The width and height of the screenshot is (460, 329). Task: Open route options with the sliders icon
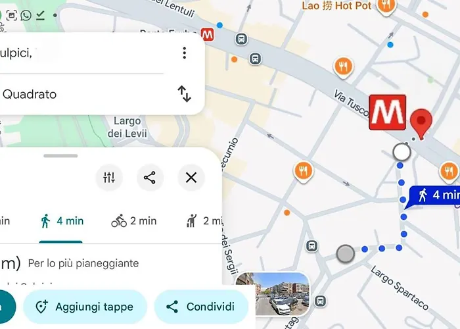pyautogui.click(x=109, y=178)
